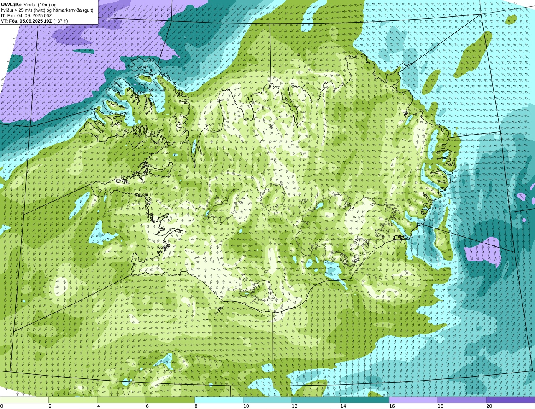Select the 6–8 m/s dark green legend swatch
This screenshot has width=535, height=409.
[170, 400]
